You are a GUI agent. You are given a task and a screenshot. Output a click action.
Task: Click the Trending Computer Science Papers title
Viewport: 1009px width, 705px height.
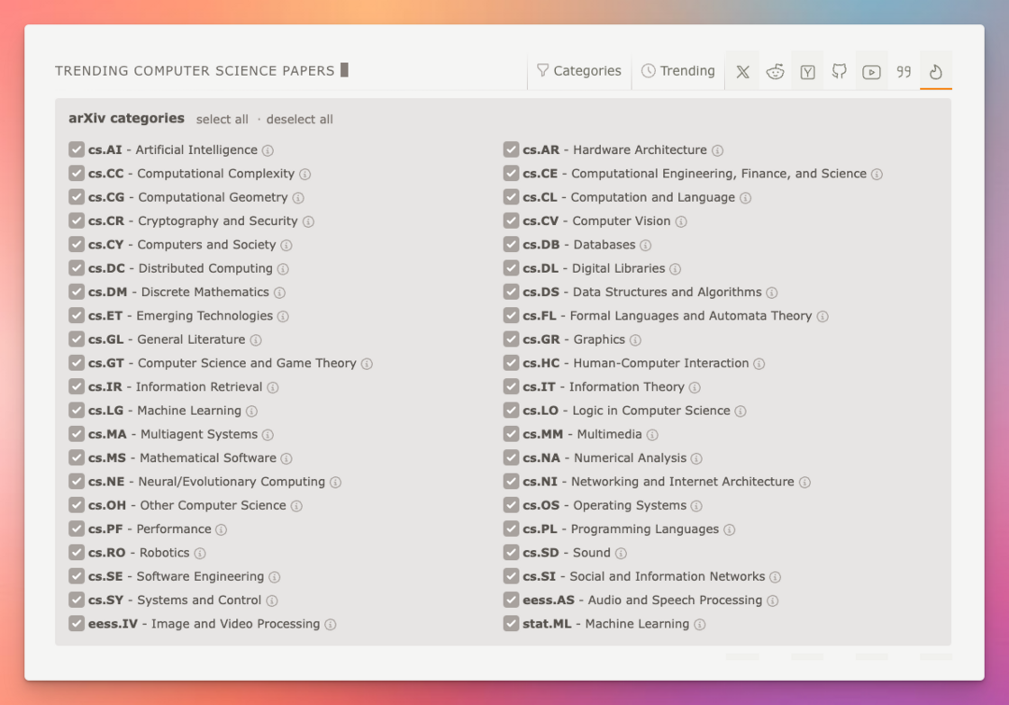click(195, 71)
